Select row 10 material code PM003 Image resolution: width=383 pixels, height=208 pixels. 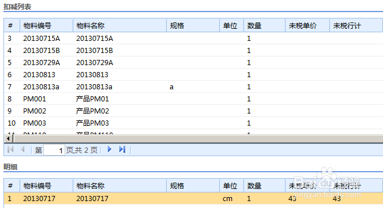pos(35,123)
